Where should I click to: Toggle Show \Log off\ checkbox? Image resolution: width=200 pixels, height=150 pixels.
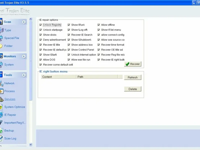tap(69, 30)
